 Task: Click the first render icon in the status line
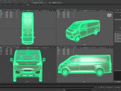[33, 3]
